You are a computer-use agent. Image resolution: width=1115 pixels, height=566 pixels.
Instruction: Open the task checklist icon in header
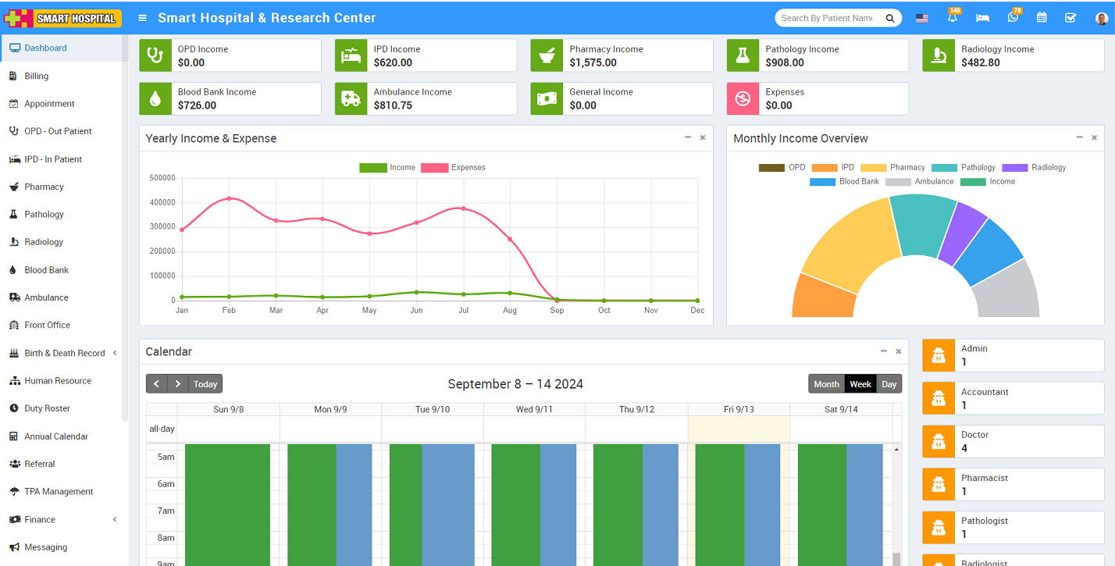[x=1070, y=18]
